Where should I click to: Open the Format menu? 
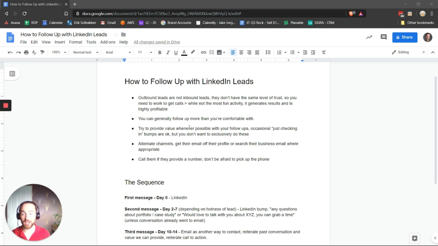pos(75,42)
